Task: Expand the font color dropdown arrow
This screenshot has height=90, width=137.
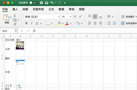Action: [71, 23]
